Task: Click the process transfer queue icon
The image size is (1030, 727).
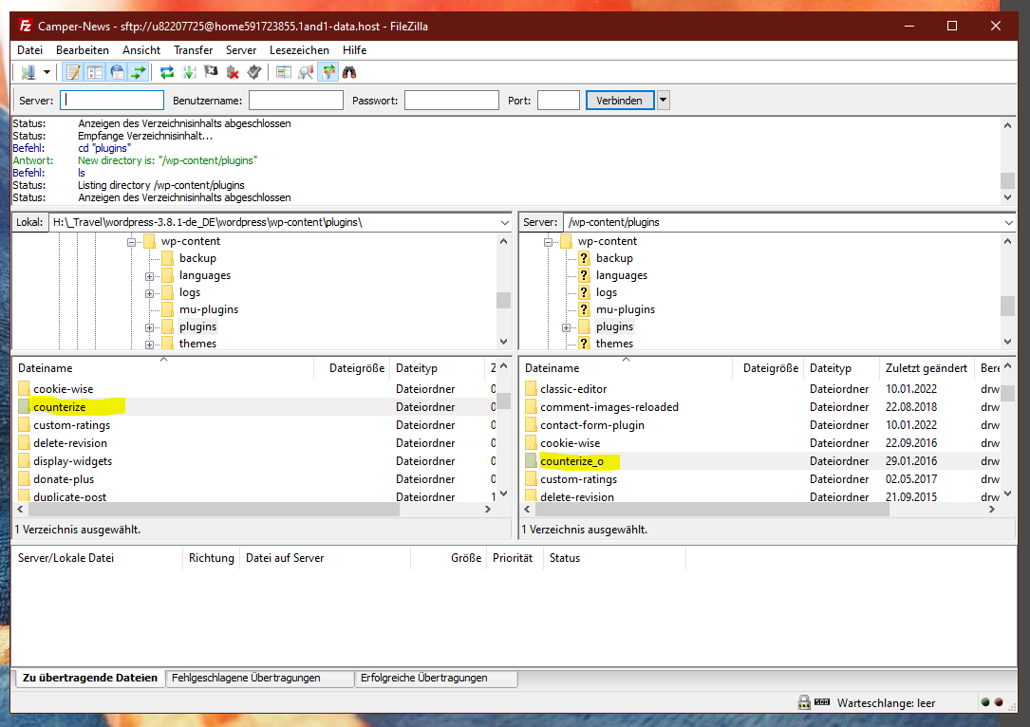Action: (189, 72)
